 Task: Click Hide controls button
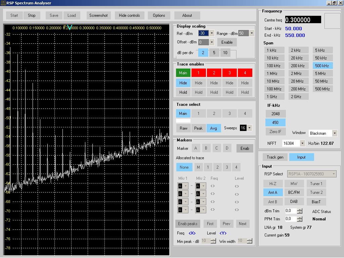click(129, 15)
